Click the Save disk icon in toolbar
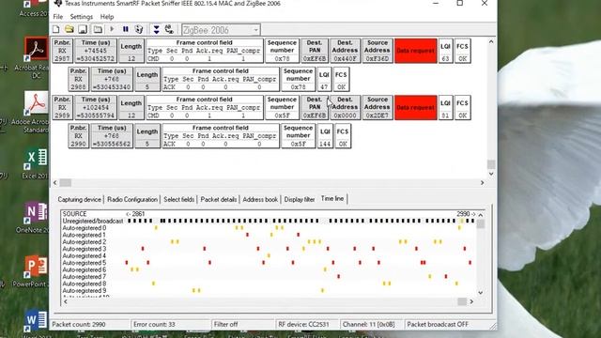The image size is (601, 338). [x=83, y=29]
